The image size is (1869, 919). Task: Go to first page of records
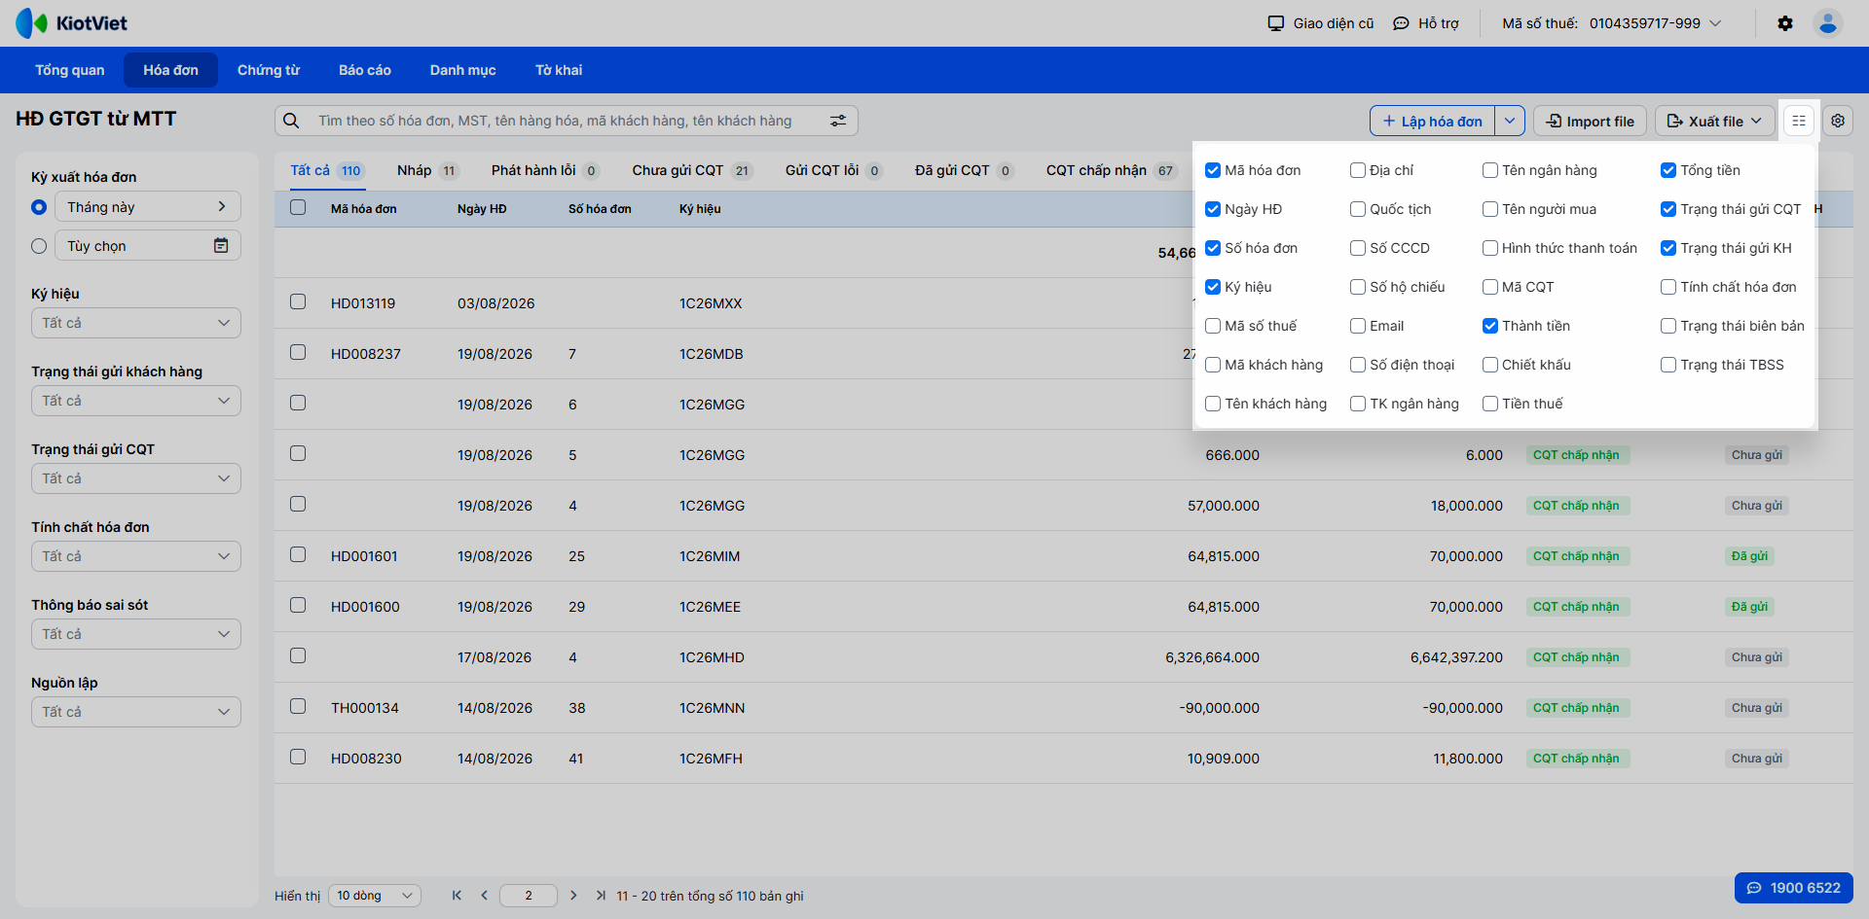coord(457,896)
